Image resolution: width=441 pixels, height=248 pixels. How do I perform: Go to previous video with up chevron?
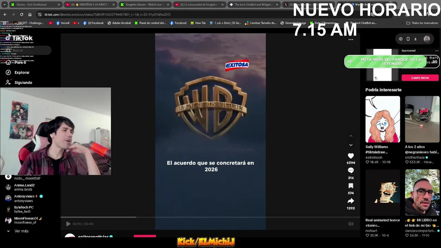351,136
